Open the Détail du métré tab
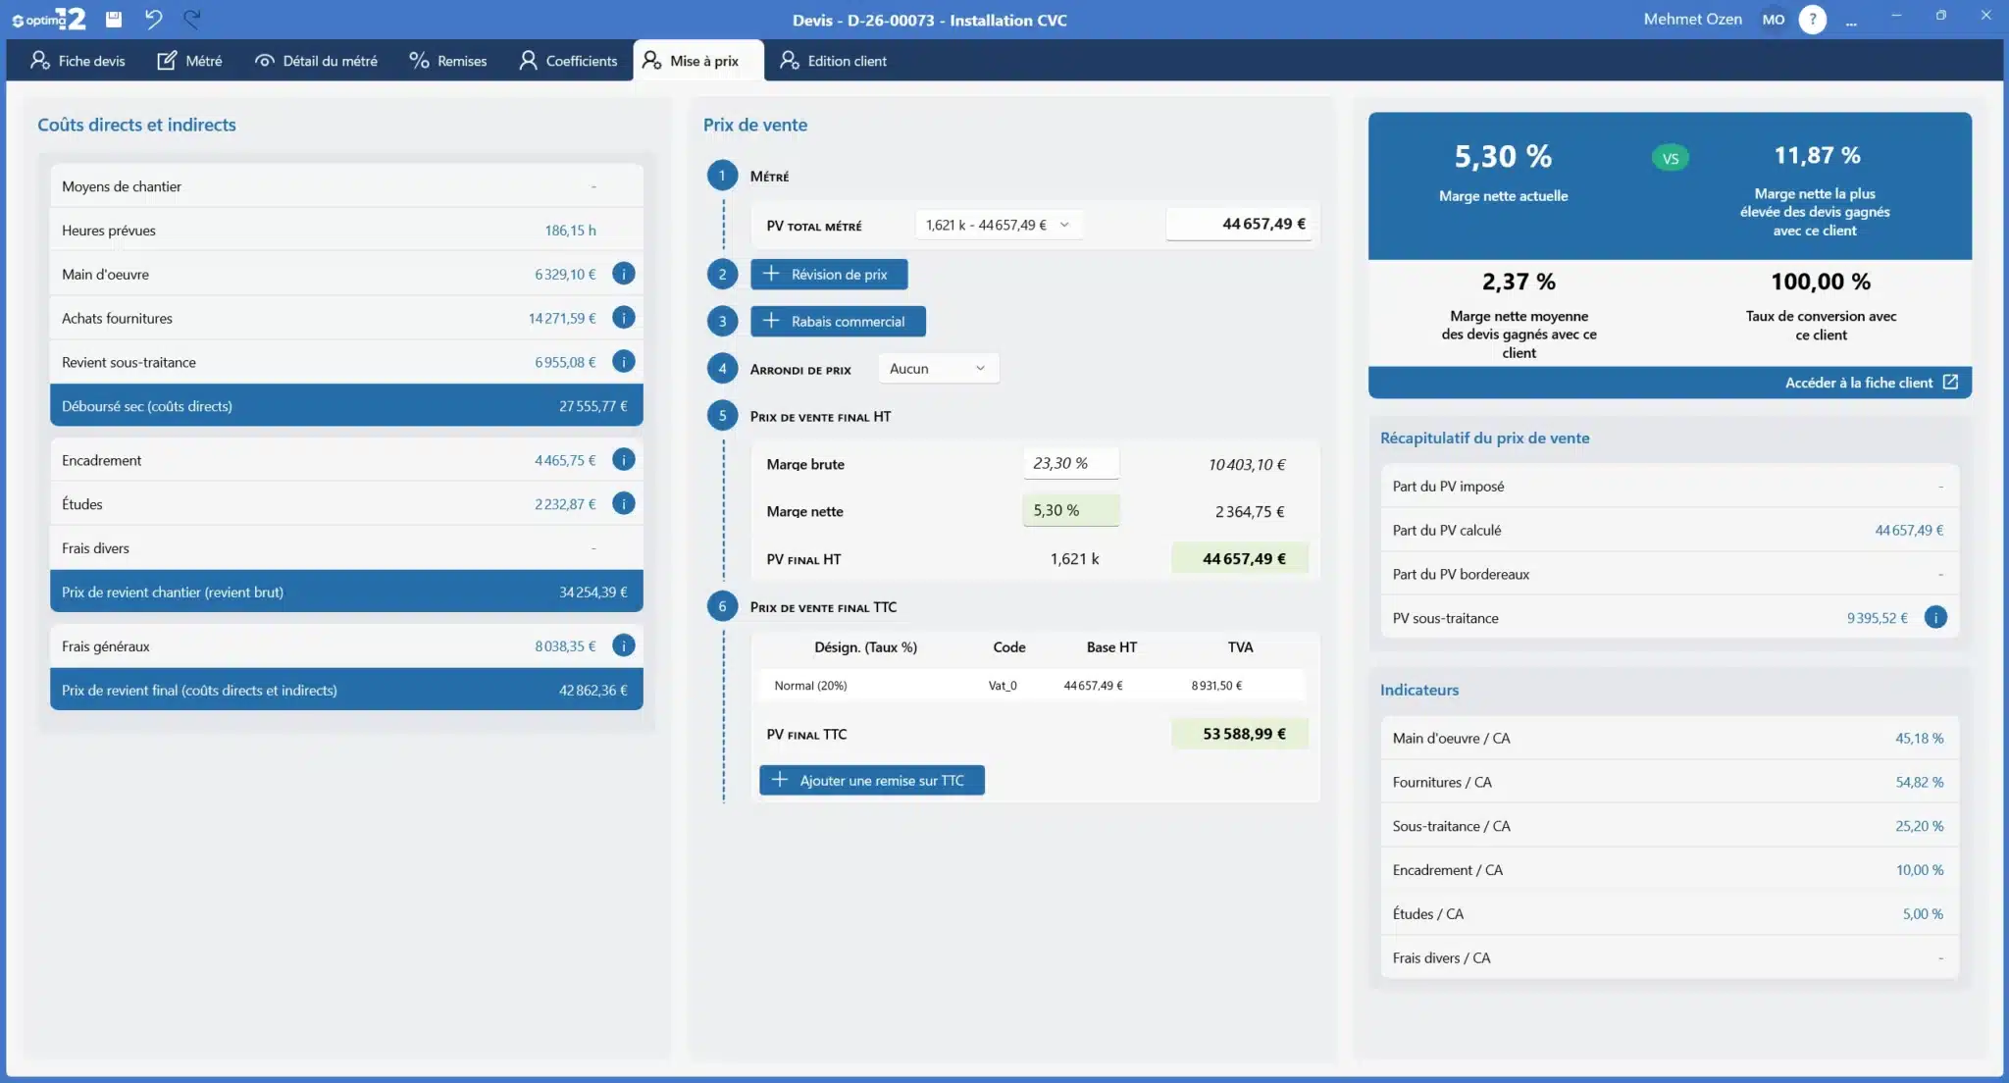 coord(316,61)
